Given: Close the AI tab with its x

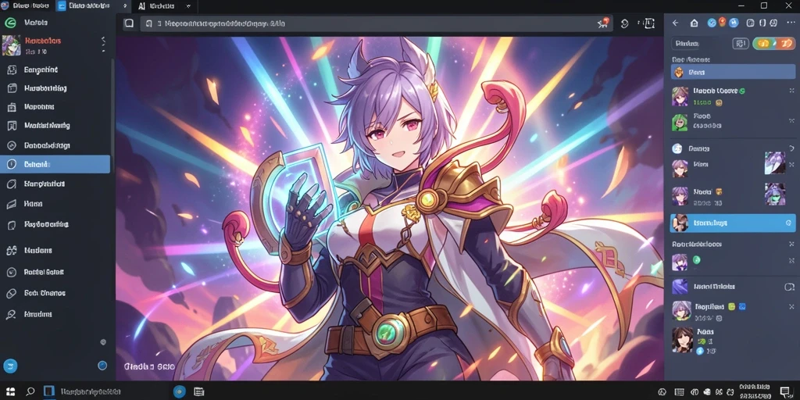Looking at the screenshot, I should pyautogui.click(x=188, y=6).
